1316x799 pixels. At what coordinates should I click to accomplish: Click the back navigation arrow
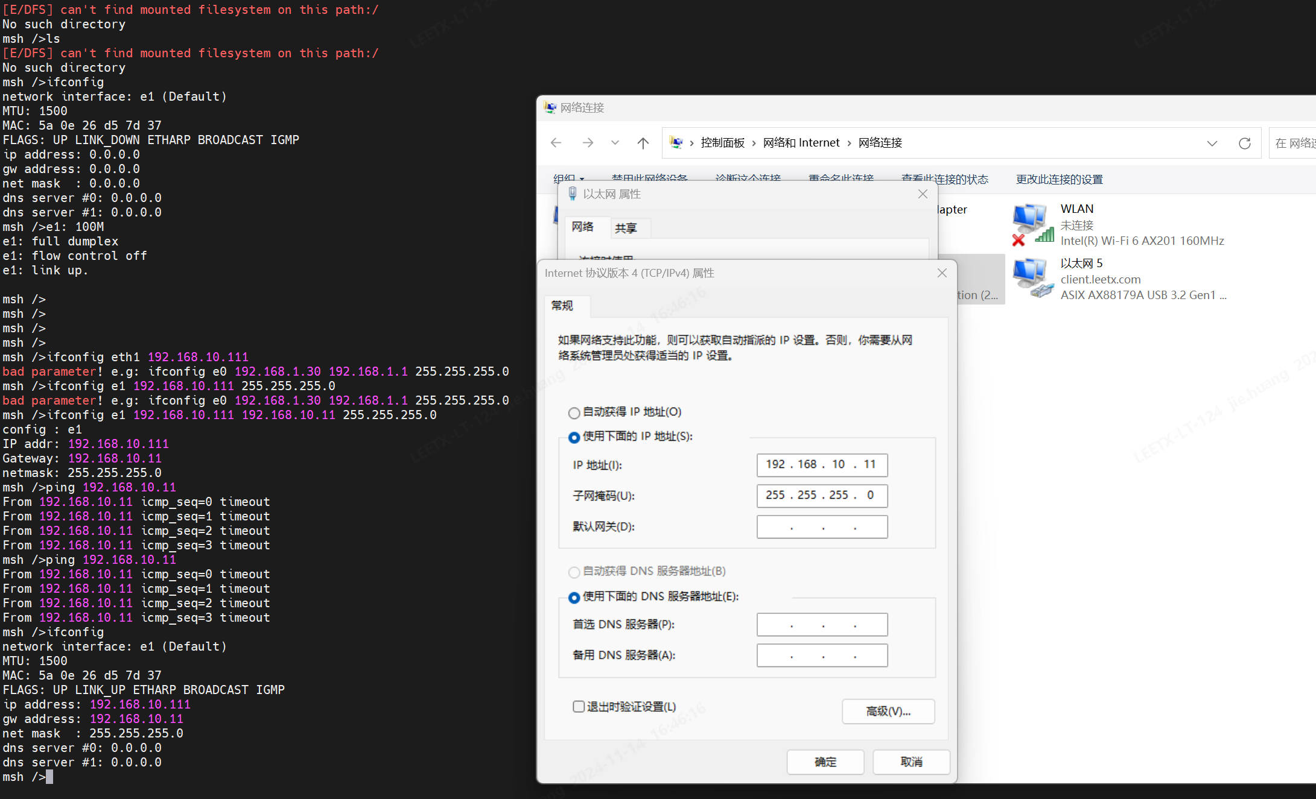point(556,143)
